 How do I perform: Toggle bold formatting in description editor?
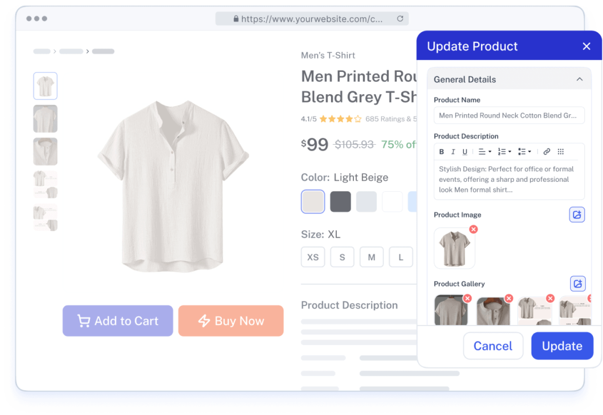tap(442, 152)
